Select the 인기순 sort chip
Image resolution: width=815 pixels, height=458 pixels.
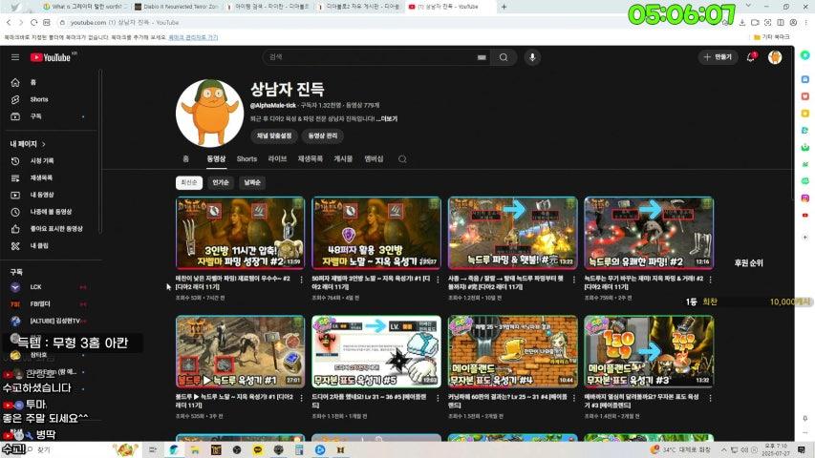click(x=221, y=183)
